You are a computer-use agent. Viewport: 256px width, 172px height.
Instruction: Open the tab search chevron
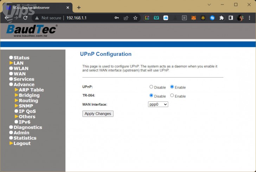[209, 5]
